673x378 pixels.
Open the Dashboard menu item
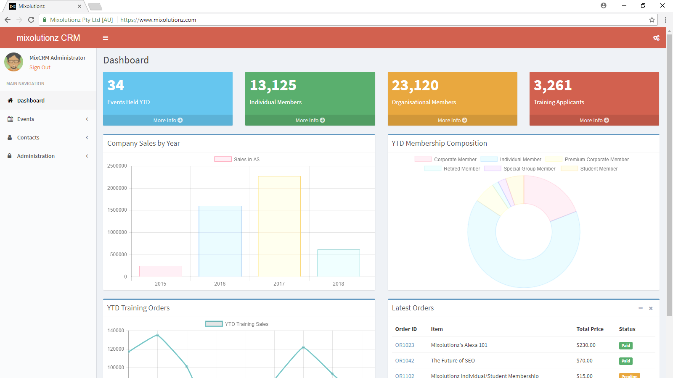pos(48,100)
